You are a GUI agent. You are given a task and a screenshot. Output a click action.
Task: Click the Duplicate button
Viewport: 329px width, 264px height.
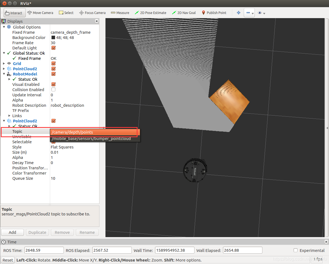pos(37,232)
